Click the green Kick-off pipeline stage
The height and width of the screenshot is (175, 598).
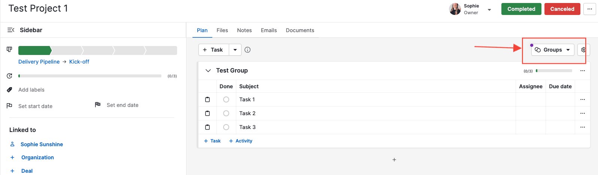(34, 50)
